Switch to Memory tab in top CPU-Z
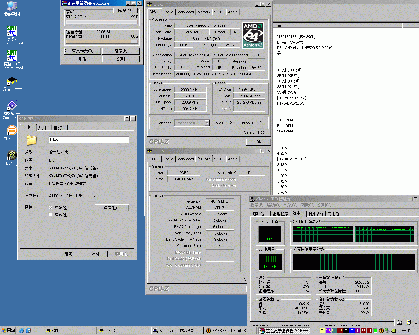Image resolution: width=419 pixels, height=335 pixels. coord(204,12)
